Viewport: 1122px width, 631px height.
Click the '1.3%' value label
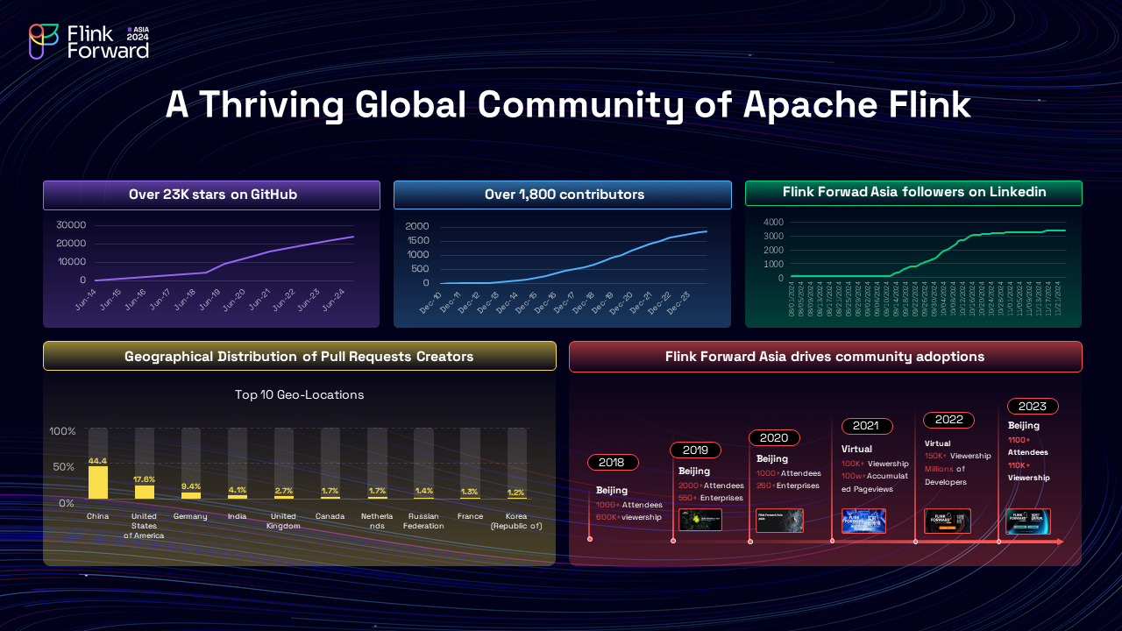pos(470,492)
